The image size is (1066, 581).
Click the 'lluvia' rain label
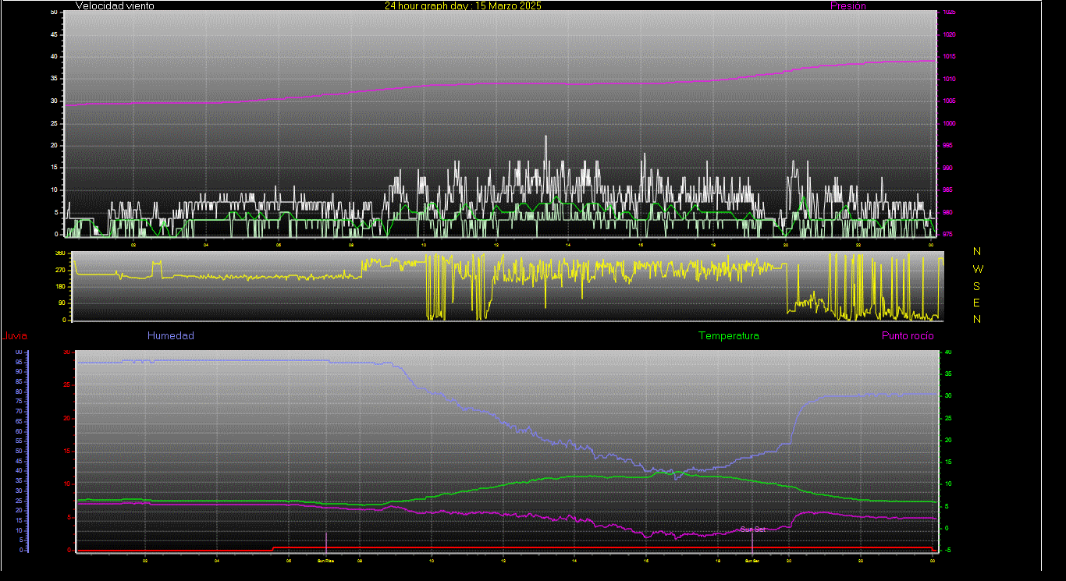coord(15,336)
